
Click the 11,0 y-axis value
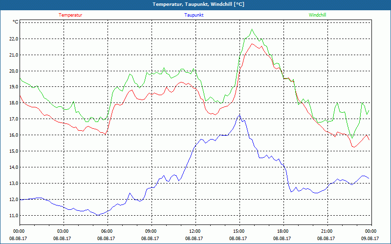point(13,216)
